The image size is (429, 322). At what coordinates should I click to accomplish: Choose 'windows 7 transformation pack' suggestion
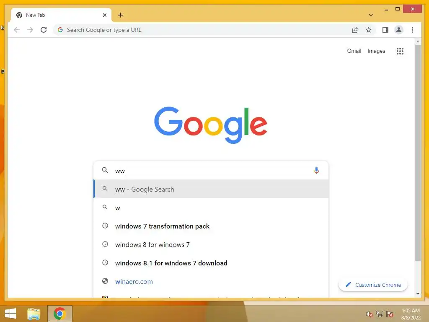tap(211, 226)
